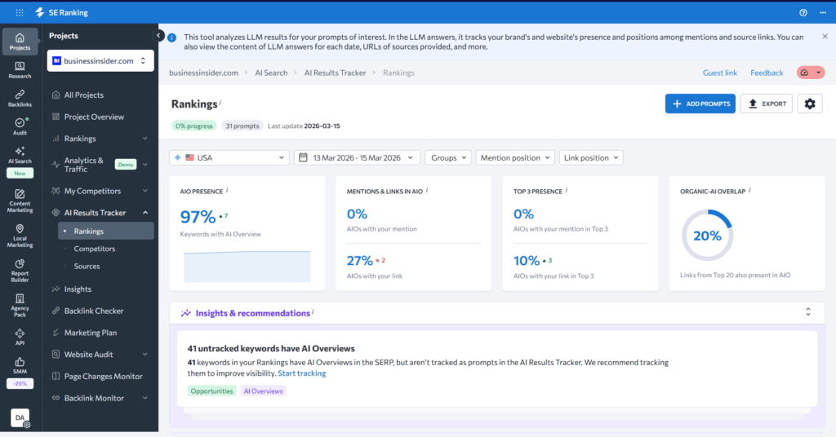Open the help question mark icon

(x=803, y=12)
